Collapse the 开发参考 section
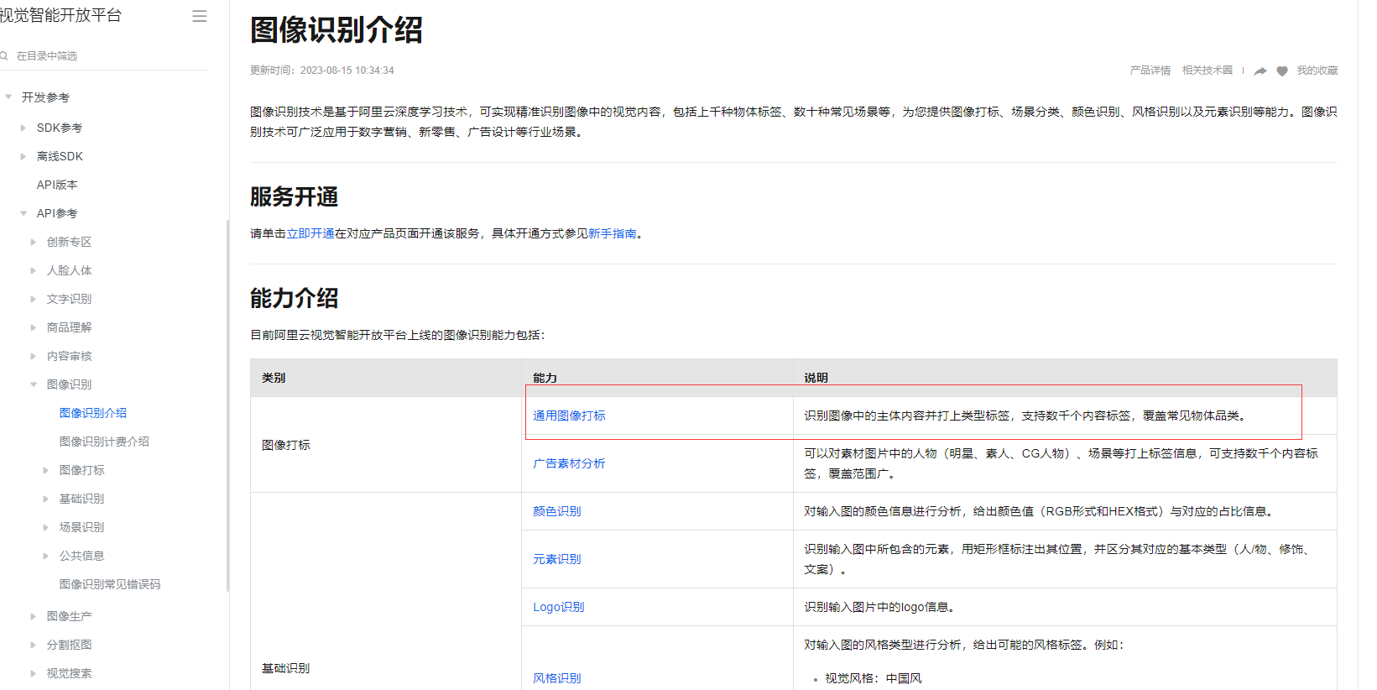Image resolution: width=1377 pixels, height=690 pixels. click(8, 97)
